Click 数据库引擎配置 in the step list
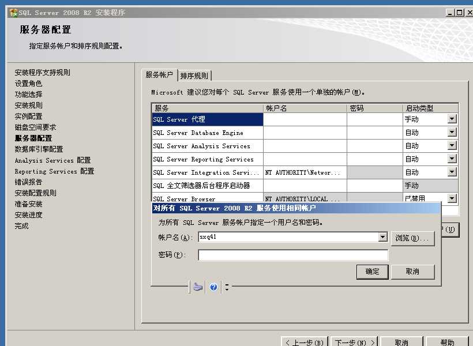The image size is (473, 346). pos(39,149)
